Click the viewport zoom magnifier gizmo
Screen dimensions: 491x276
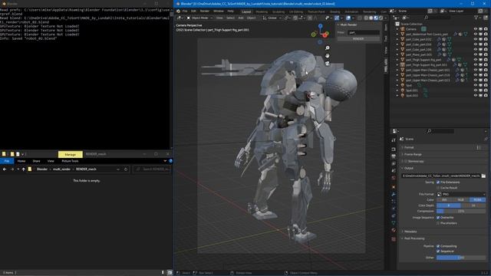328,48
